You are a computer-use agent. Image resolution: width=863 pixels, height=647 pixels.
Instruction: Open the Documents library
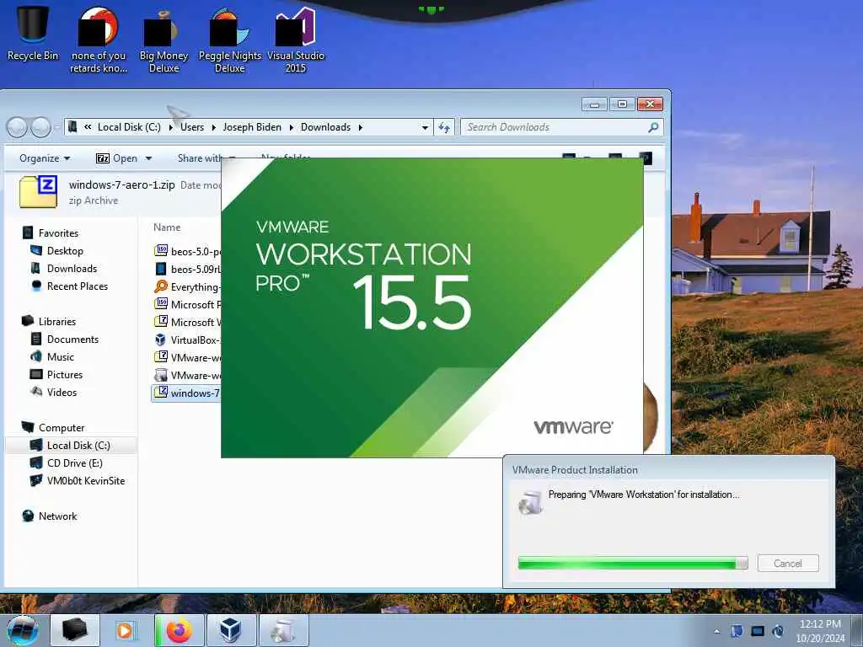pyautogui.click(x=72, y=339)
